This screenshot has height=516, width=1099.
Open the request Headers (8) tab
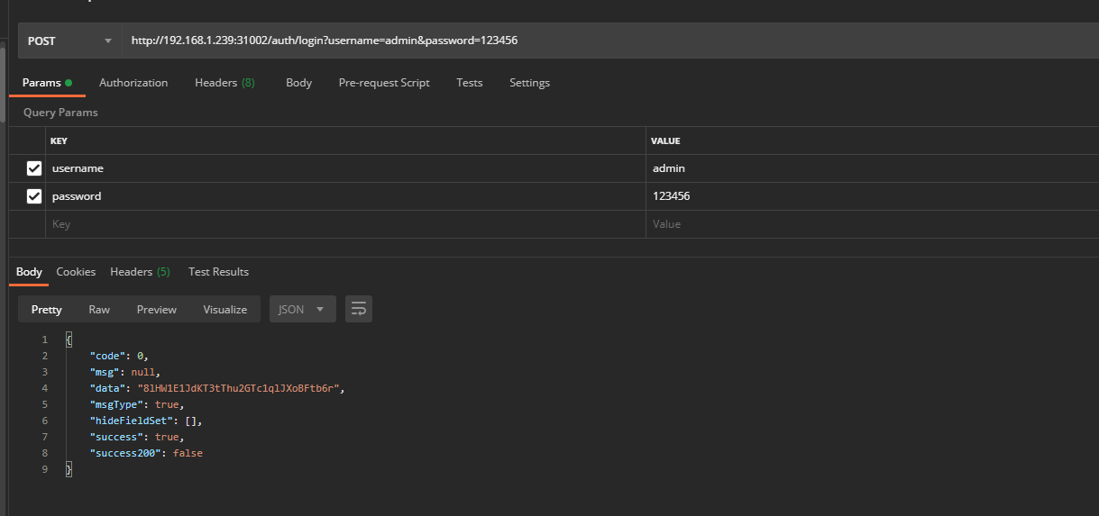tap(224, 83)
